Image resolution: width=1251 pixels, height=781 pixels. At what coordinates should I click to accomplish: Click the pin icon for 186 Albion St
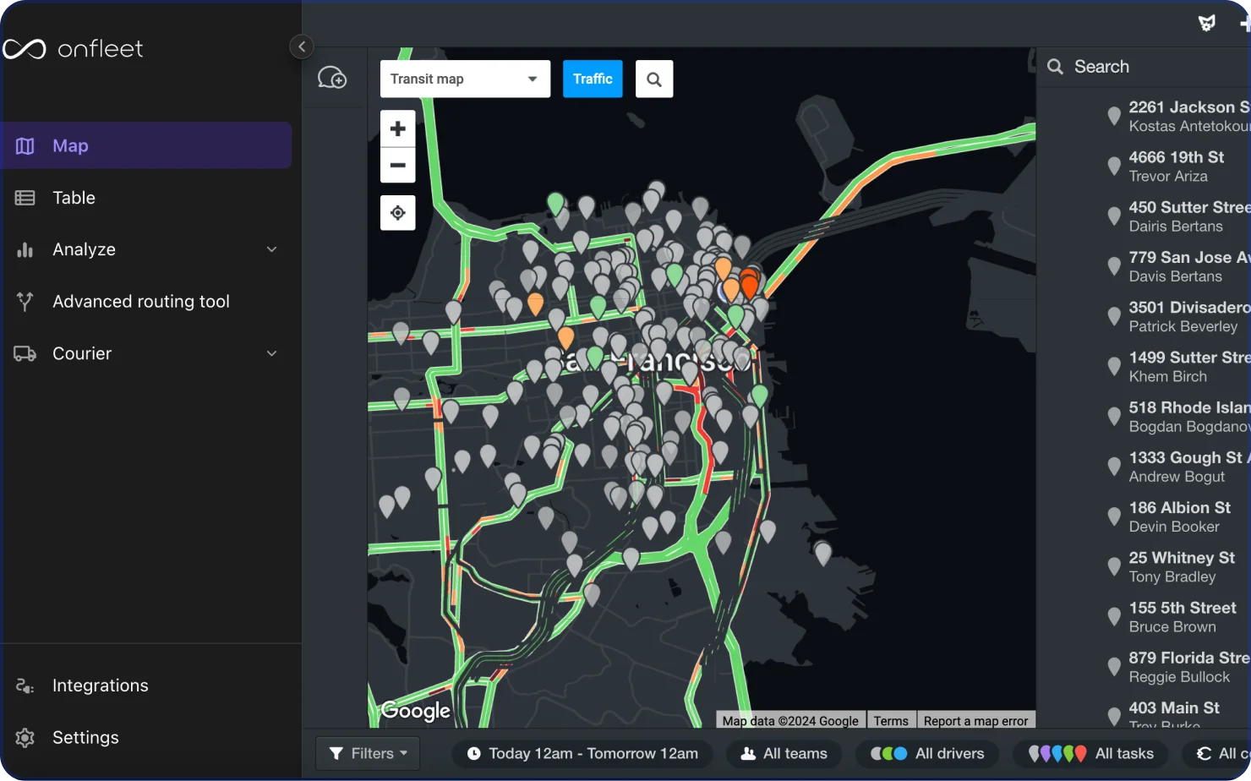[1114, 516]
